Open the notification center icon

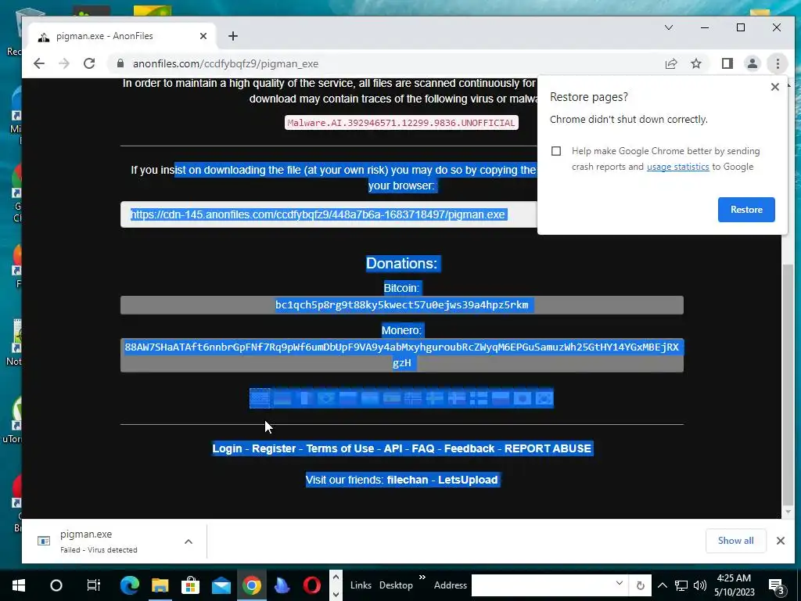point(777,586)
